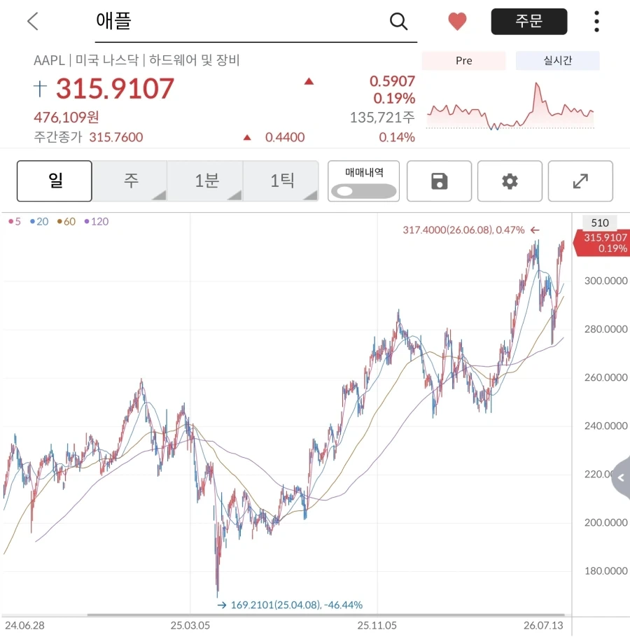Expand chart to fullscreen arrow icon

point(580,181)
